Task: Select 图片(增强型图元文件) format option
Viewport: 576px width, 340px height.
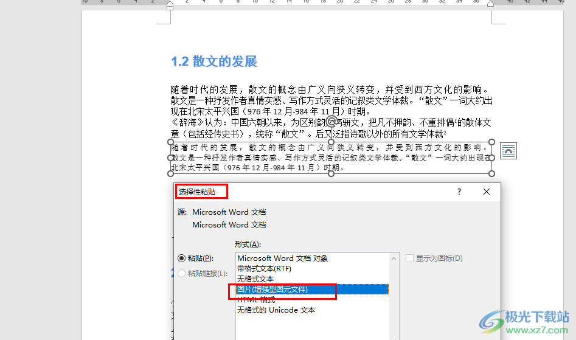Action: [x=272, y=290]
